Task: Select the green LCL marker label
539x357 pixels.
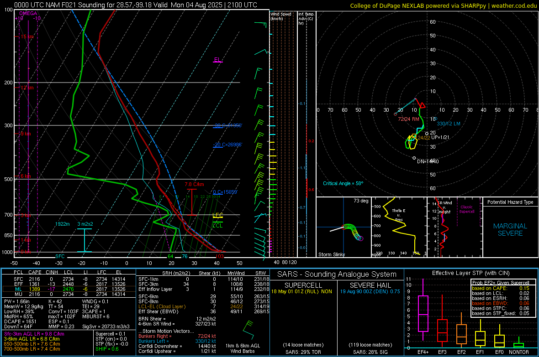Action: 217,226
